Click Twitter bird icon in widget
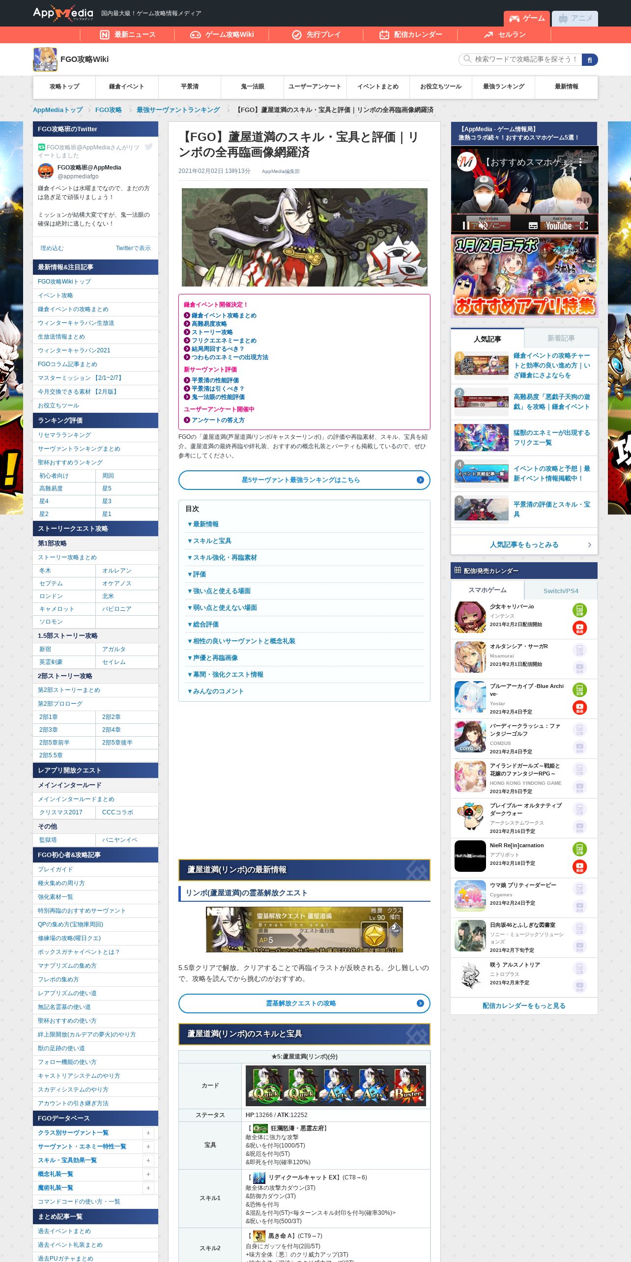Image resolution: width=631 pixels, height=1262 pixels. 148,146
